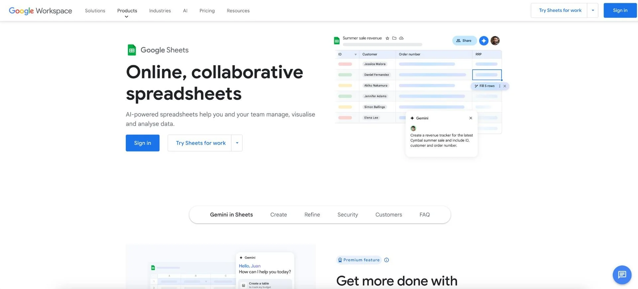The width and height of the screenshot is (638, 289).
Task: Star the Summer sale revenue spreadsheet
Action: (387, 38)
